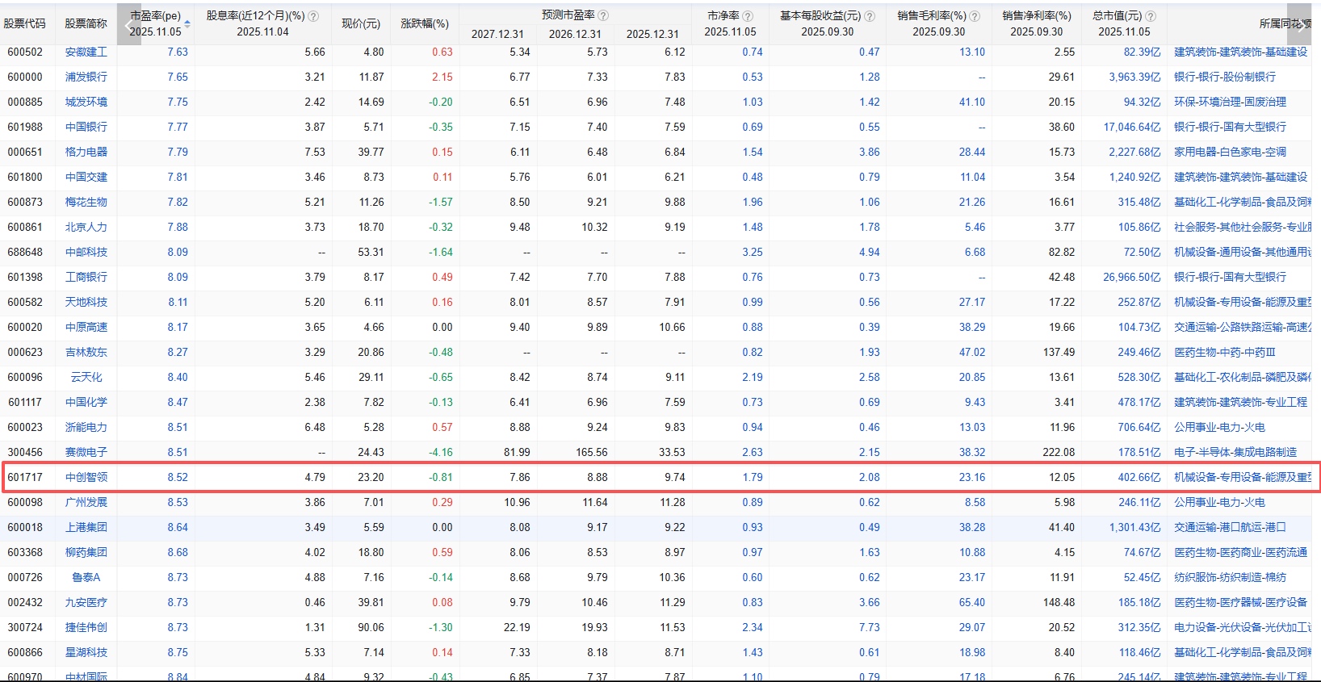Open the 鲁泰A stock link

86,577
